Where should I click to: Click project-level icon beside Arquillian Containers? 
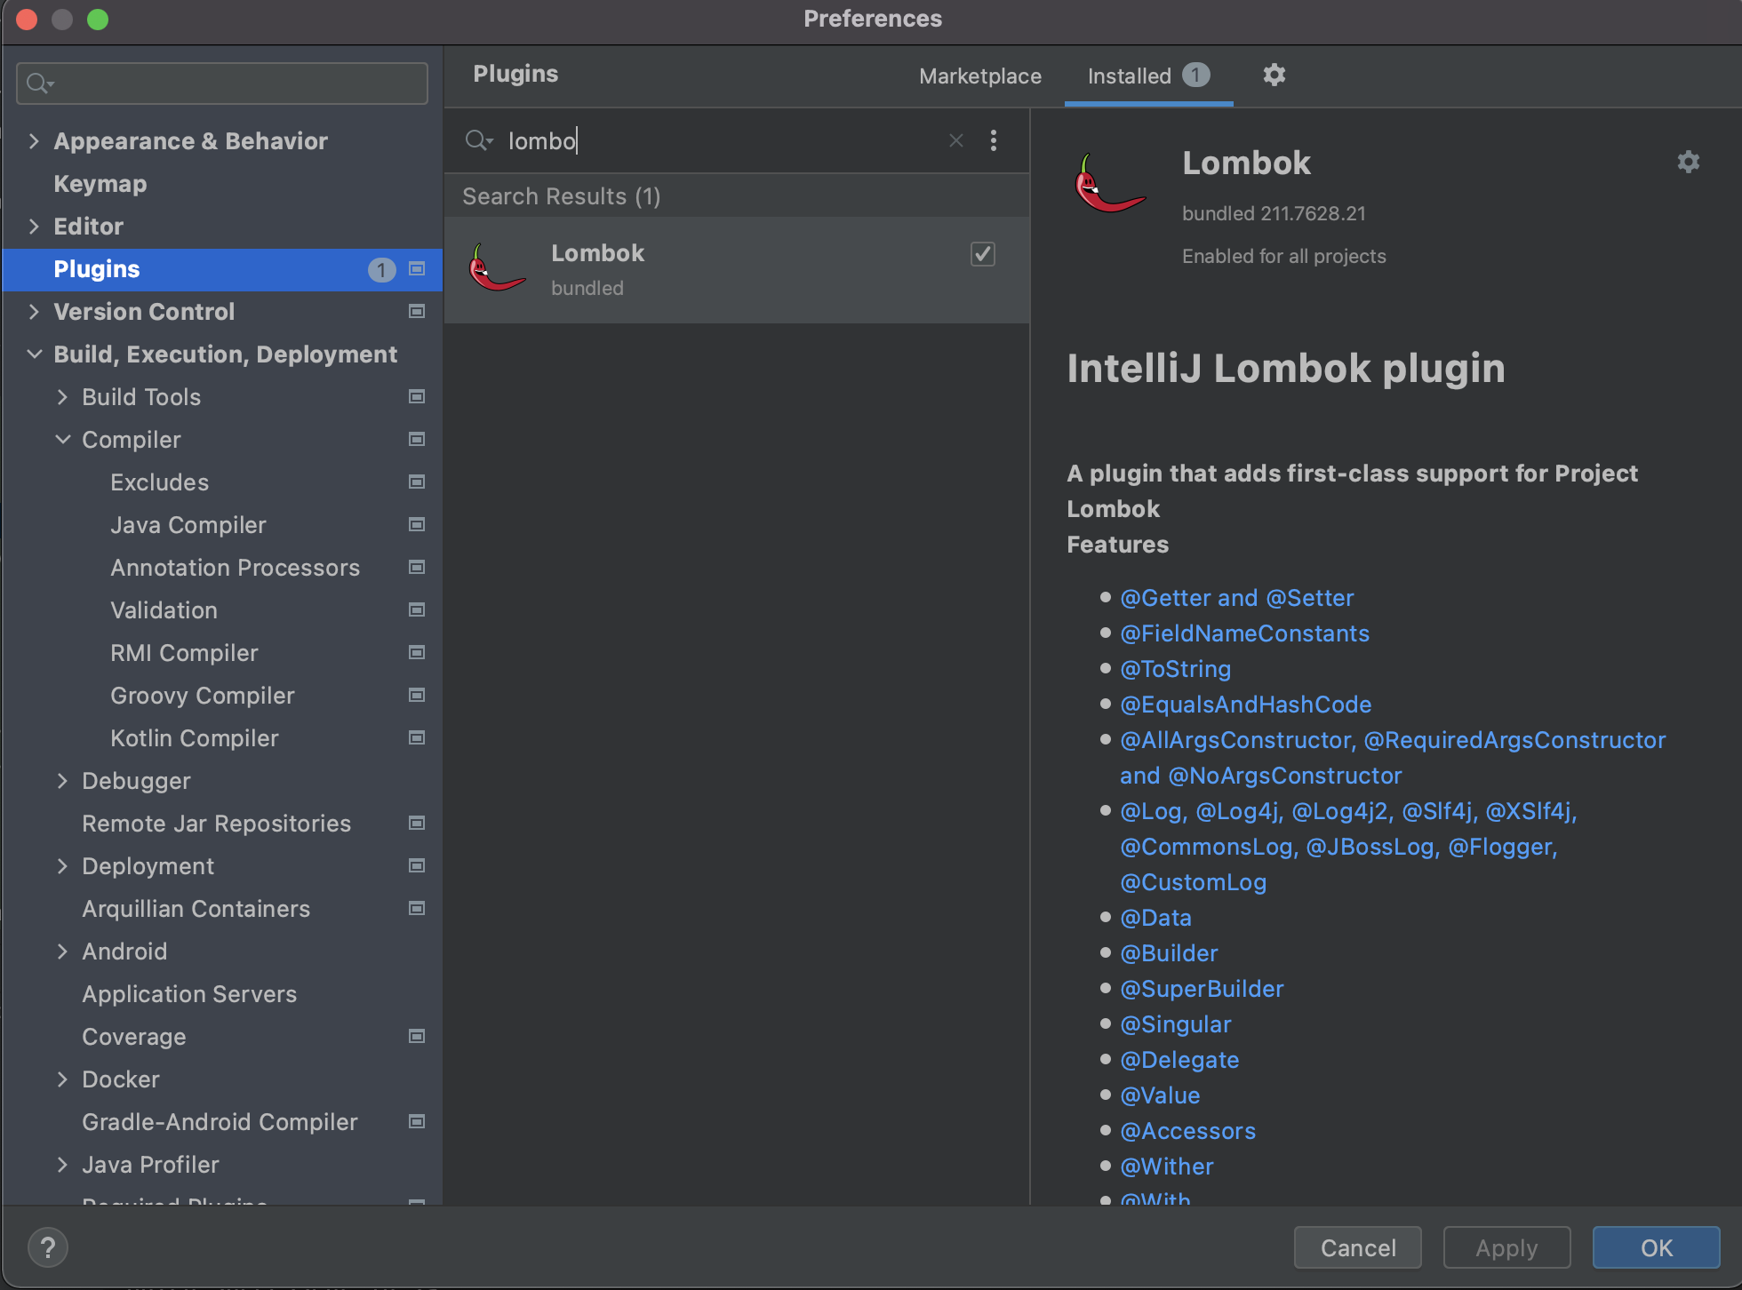pyautogui.click(x=417, y=908)
